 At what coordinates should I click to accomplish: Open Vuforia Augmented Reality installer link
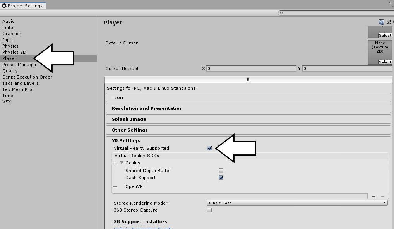coord(143,228)
